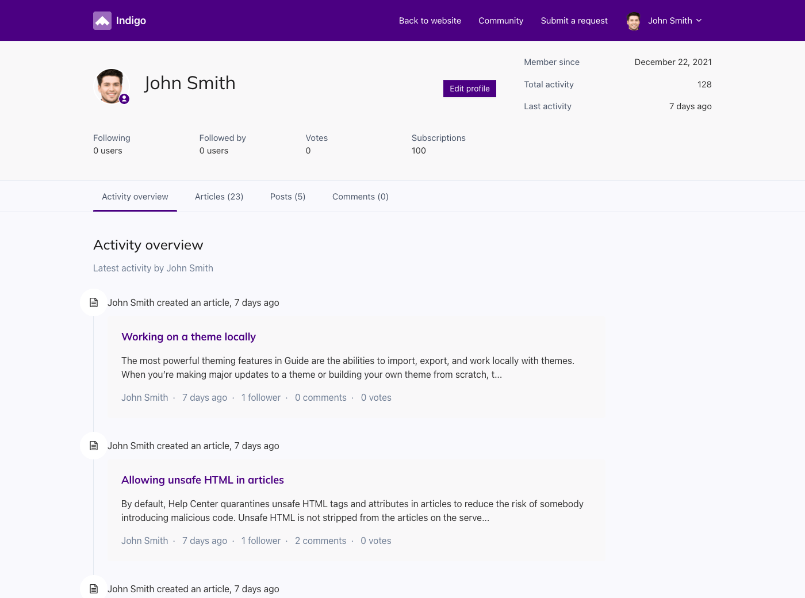This screenshot has height=598, width=805.
Task: Switch to the Posts (5) tab
Action: [287, 197]
